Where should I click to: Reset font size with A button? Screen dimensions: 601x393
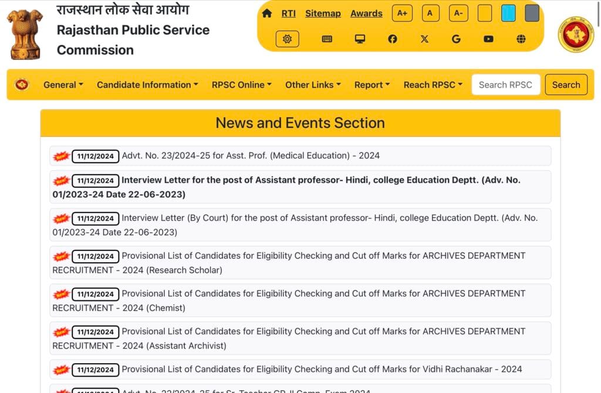(x=430, y=13)
